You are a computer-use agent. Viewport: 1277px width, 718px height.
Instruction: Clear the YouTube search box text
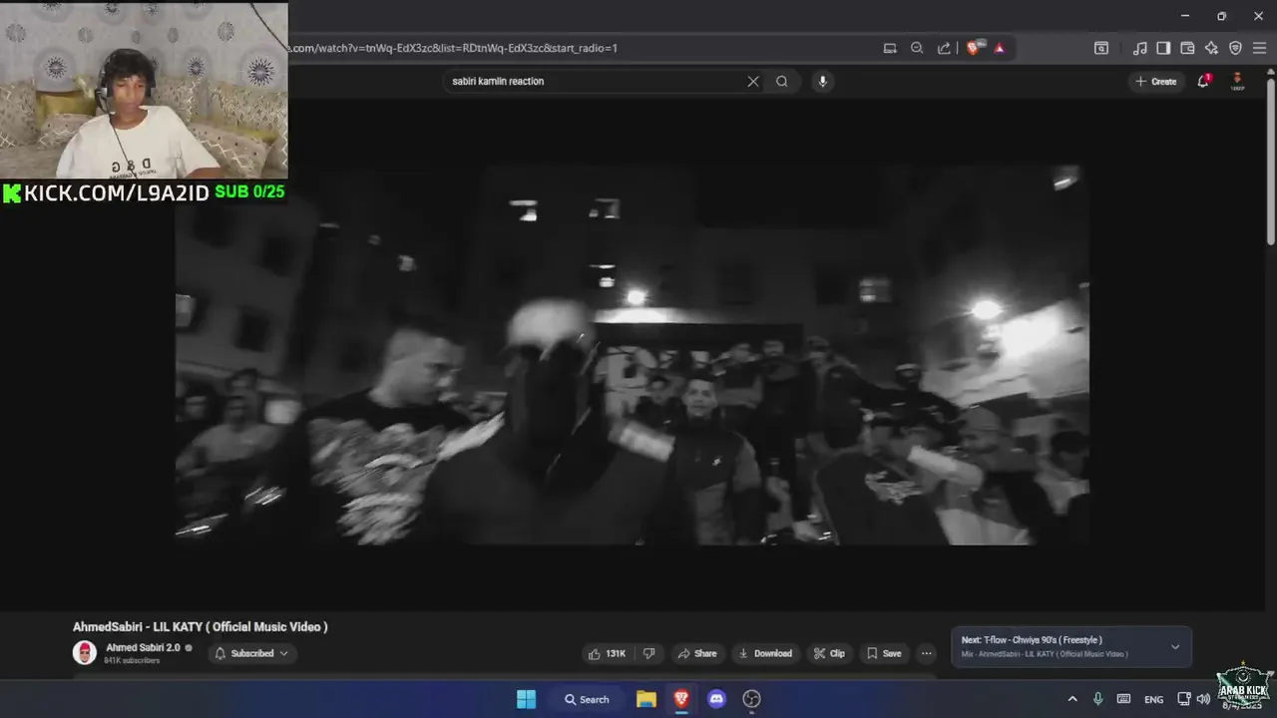[753, 82]
